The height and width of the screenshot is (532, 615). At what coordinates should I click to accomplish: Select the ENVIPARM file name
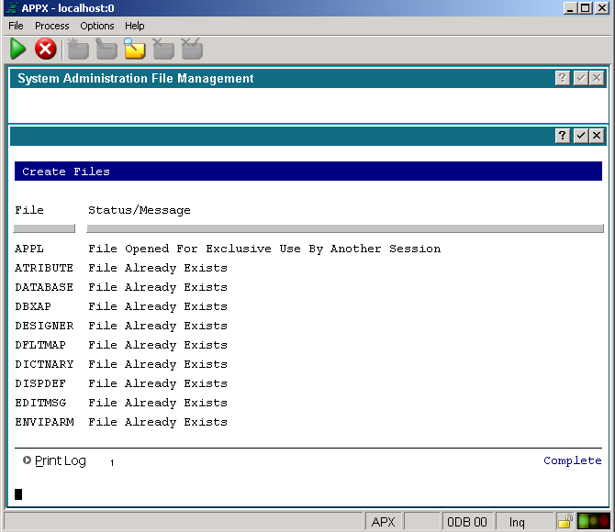coord(44,422)
